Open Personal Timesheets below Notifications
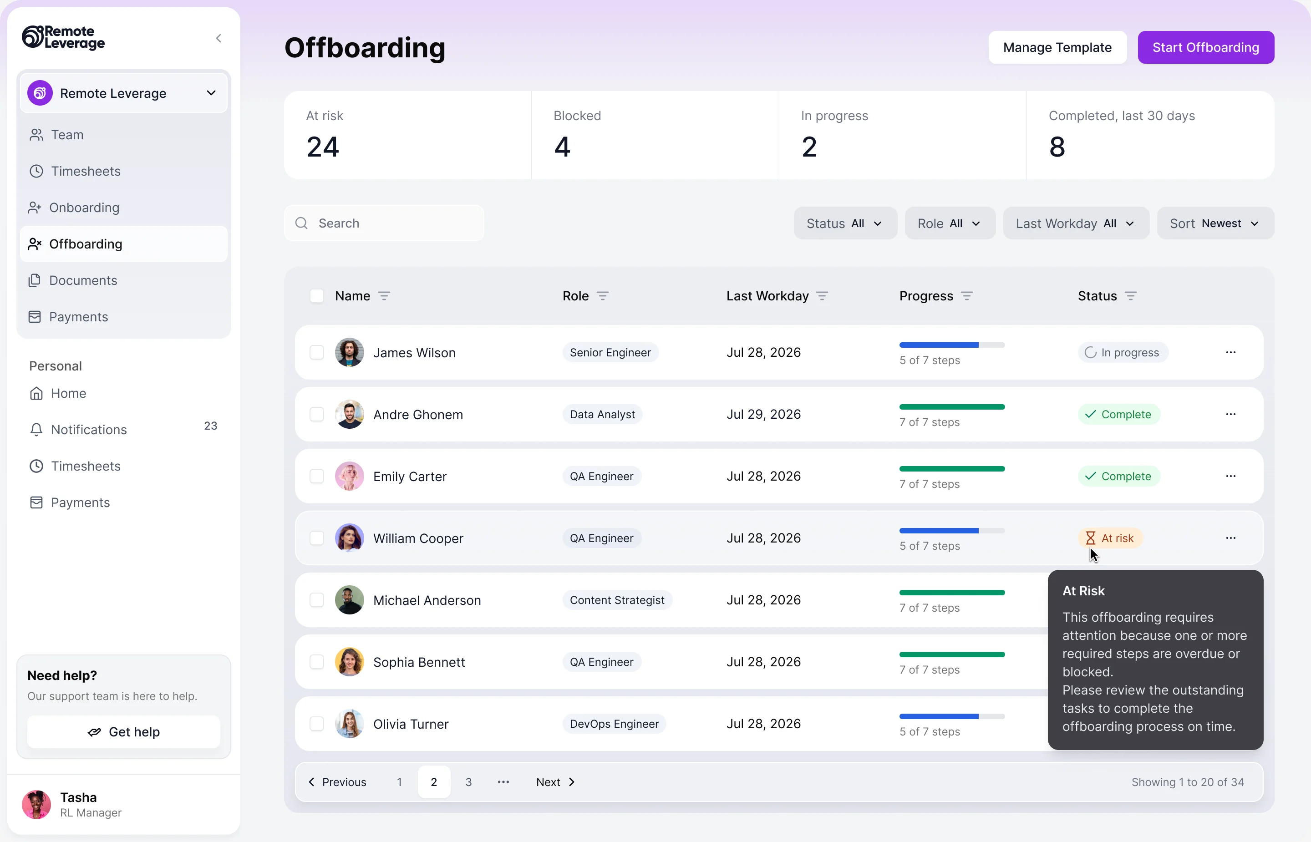 click(x=123, y=466)
